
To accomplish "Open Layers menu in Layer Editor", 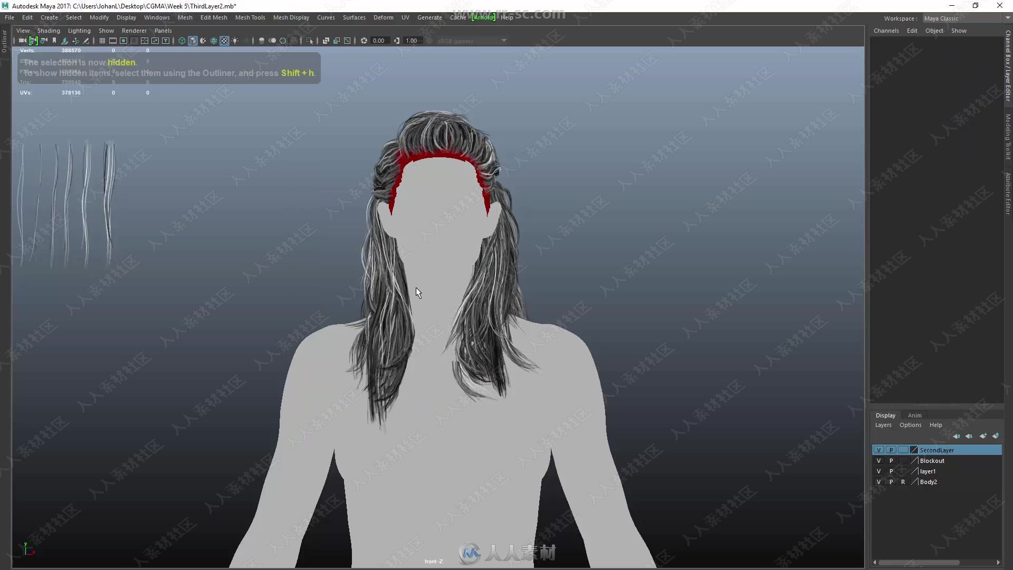I will pyautogui.click(x=883, y=425).
